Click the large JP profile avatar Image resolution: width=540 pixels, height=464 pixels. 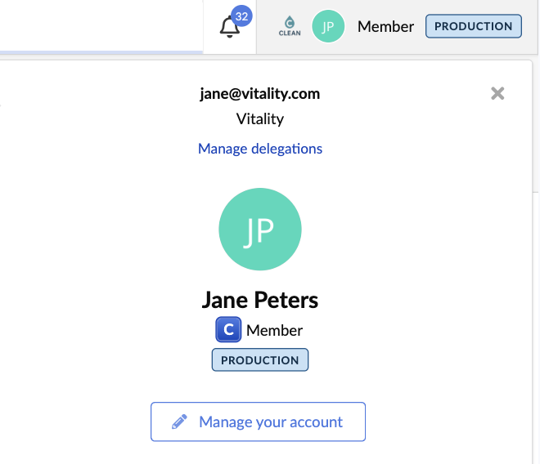click(260, 230)
